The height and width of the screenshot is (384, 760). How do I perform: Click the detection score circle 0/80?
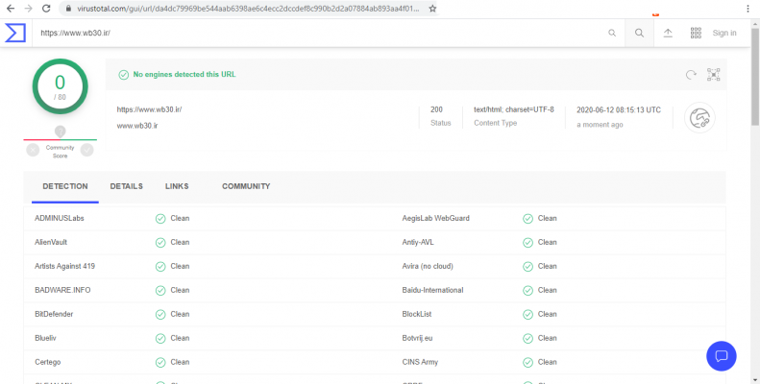61,86
